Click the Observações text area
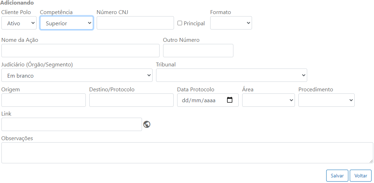 [187, 153]
